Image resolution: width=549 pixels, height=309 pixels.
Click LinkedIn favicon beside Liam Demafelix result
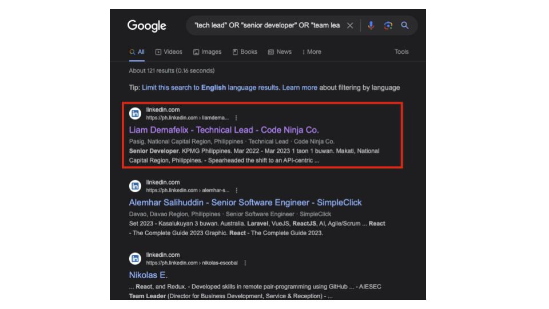click(135, 113)
